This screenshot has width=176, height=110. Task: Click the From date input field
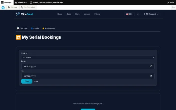tap(88, 66)
